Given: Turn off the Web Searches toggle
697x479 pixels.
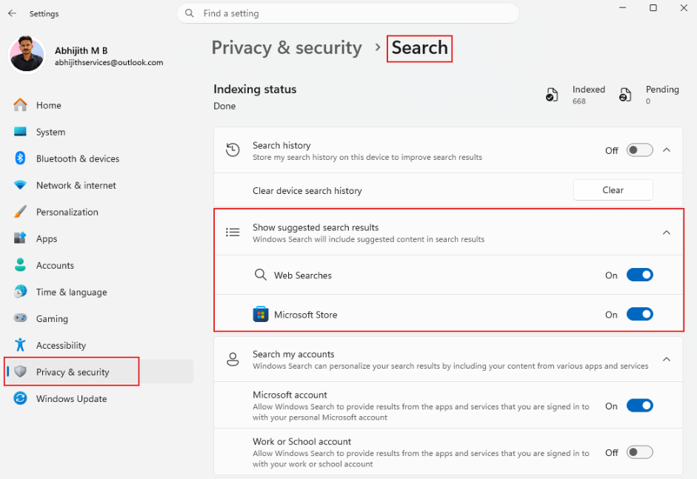Looking at the screenshot, I should click(640, 275).
